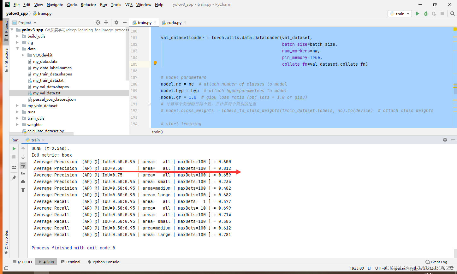Image resolution: width=457 pixels, height=274 pixels.
Task: Toggle the 1: Project side tab
Action: [x=6, y=31]
